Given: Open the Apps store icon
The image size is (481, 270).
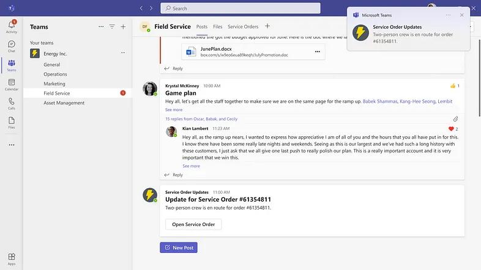Looking at the screenshot, I should (x=12, y=259).
